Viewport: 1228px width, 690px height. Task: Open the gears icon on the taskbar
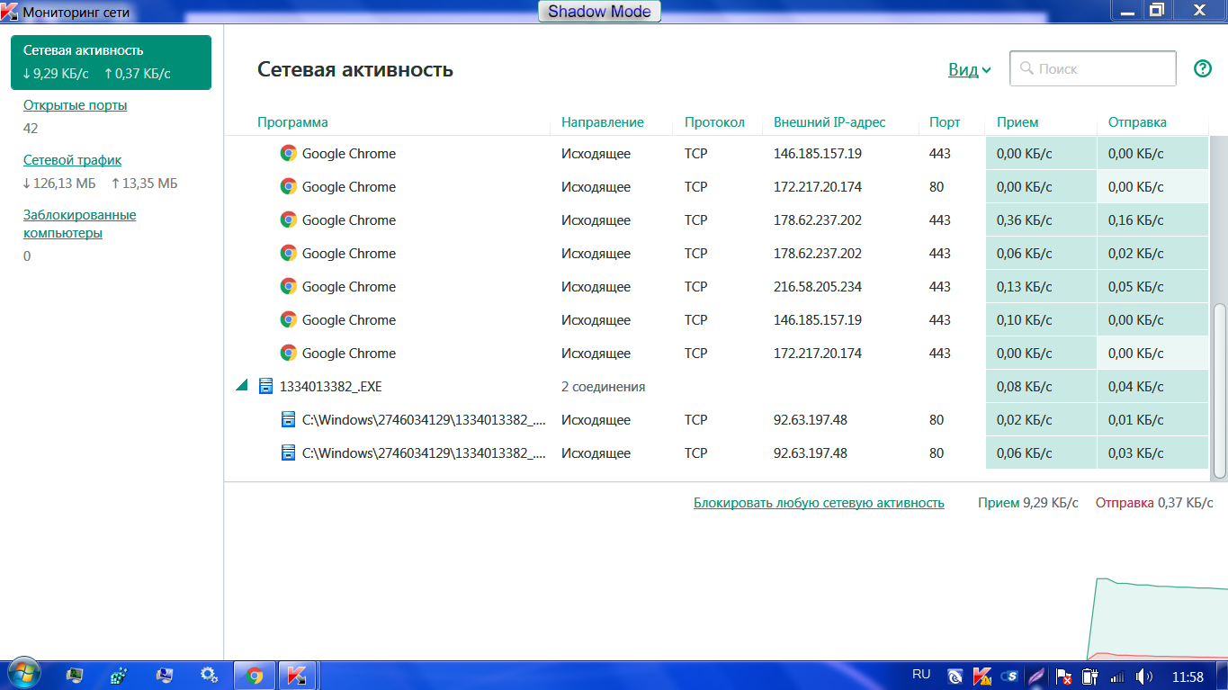pos(210,675)
